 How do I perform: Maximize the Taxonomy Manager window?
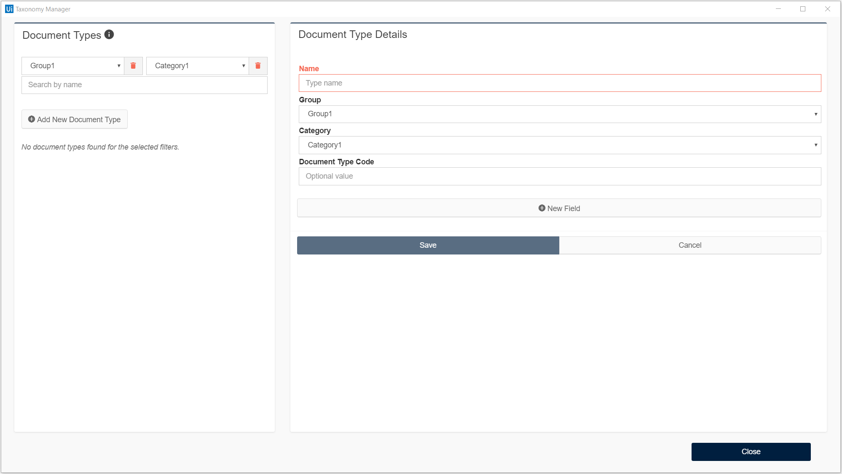[x=803, y=9]
